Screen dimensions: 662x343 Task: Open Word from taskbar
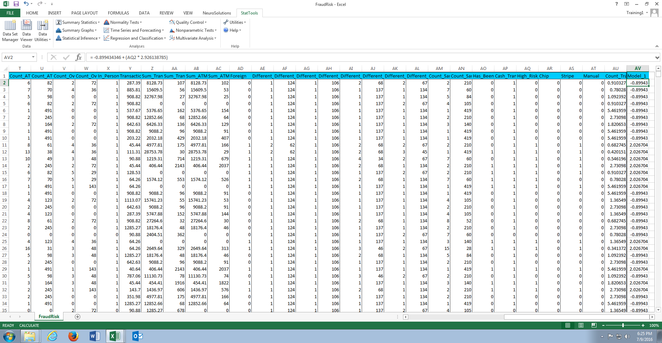click(94, 336)
